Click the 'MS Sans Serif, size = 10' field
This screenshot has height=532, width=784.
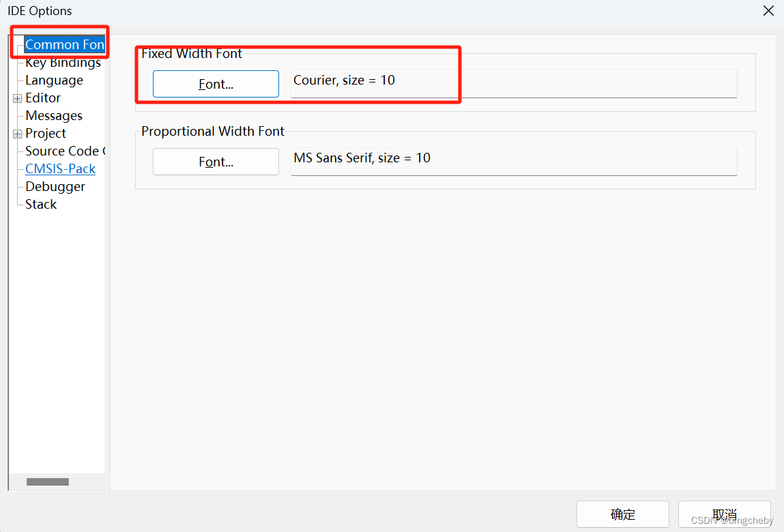tap(514, 162)
